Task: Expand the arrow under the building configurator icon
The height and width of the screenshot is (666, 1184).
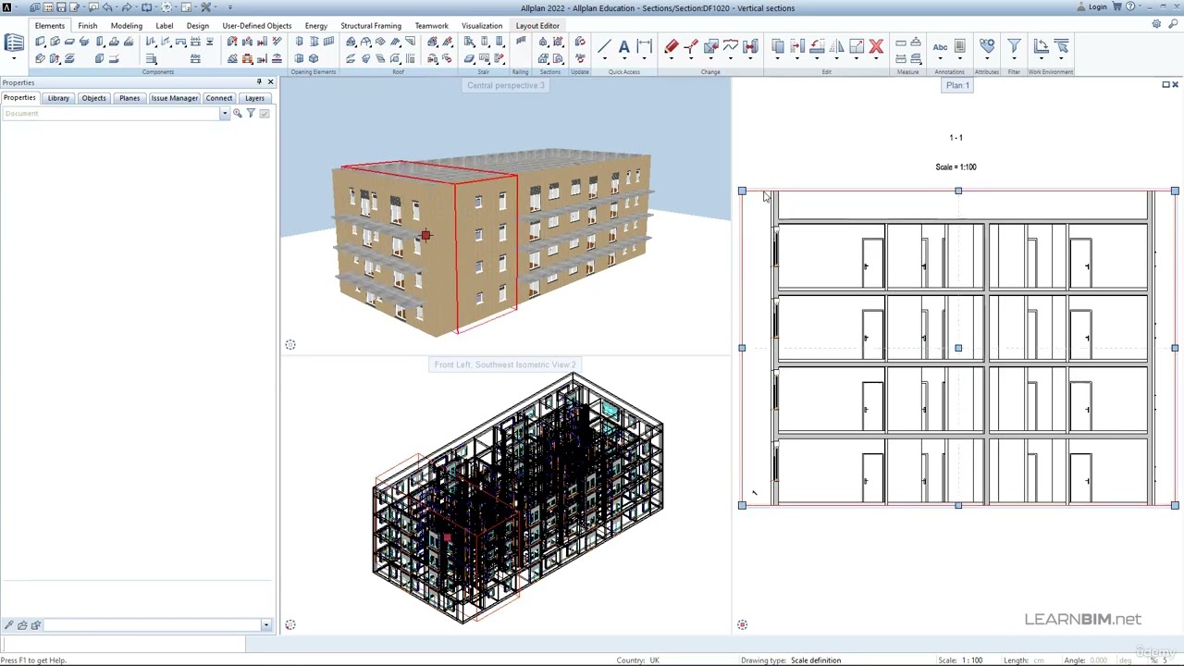Action: coord(14,59)
